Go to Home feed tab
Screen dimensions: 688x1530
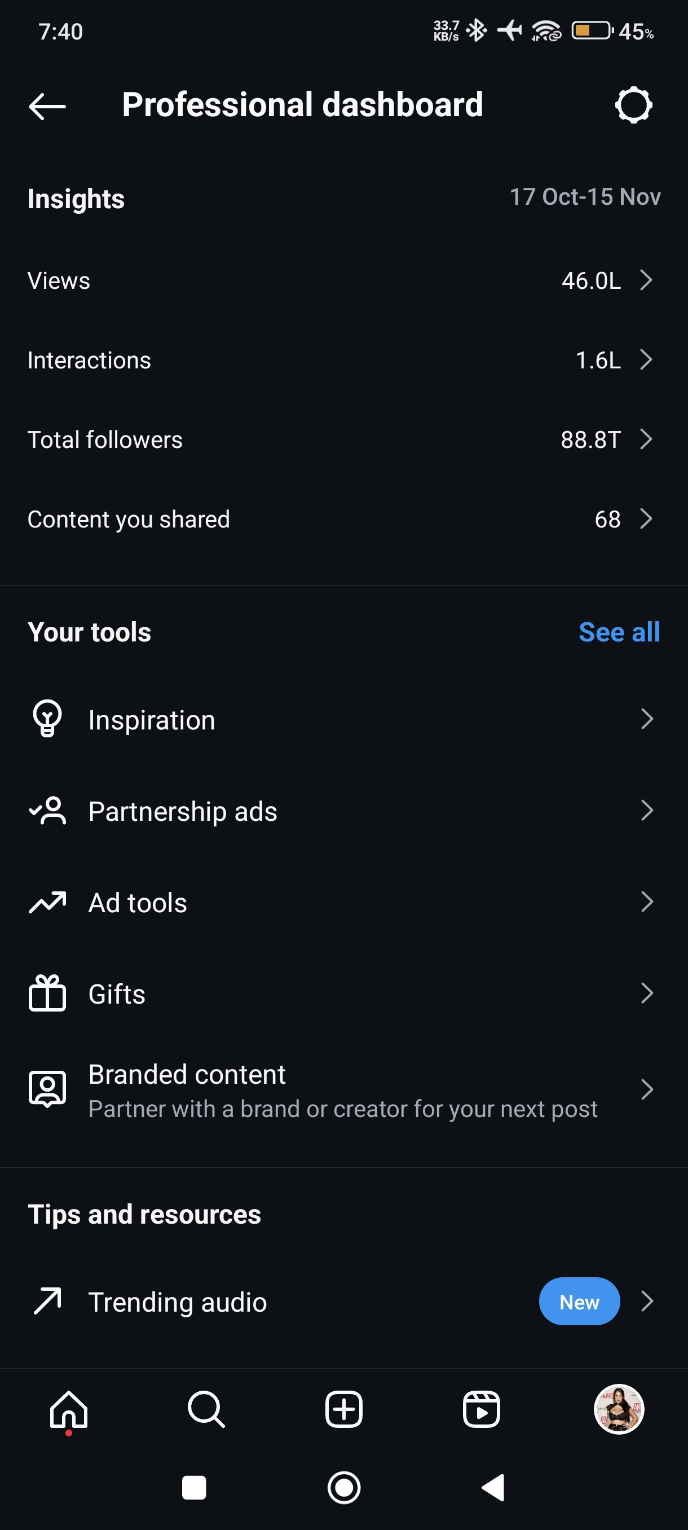pos(69,1409)
